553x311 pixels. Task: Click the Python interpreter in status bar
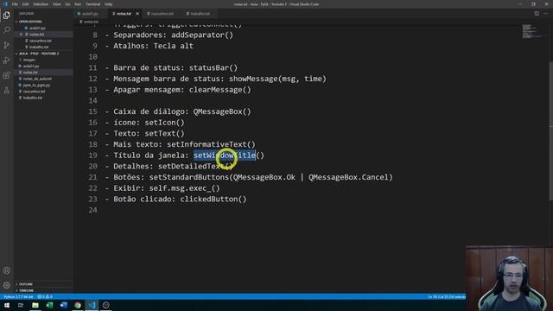pos(18,297)
